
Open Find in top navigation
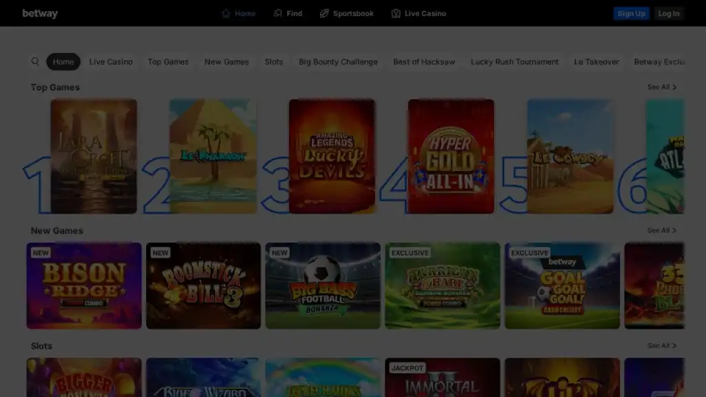coord(288,14)
